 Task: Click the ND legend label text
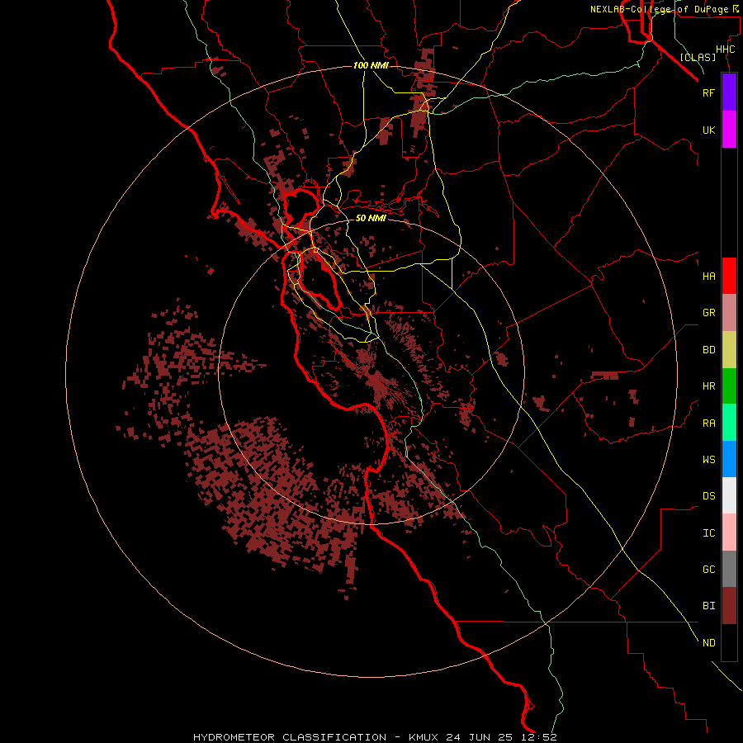pyautogui.click(x=708, y=643)
